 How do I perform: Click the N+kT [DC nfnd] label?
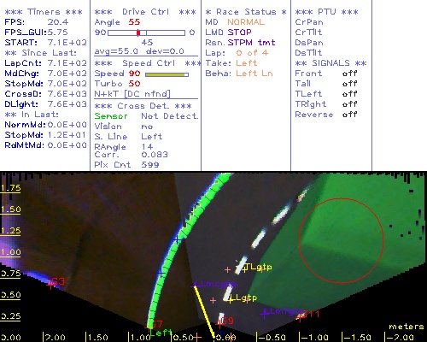tap(132, 94)
